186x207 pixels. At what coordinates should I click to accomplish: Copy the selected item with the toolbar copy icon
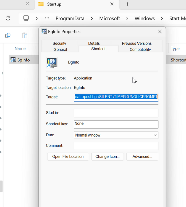pyautogui.click(x=8, y=35)
